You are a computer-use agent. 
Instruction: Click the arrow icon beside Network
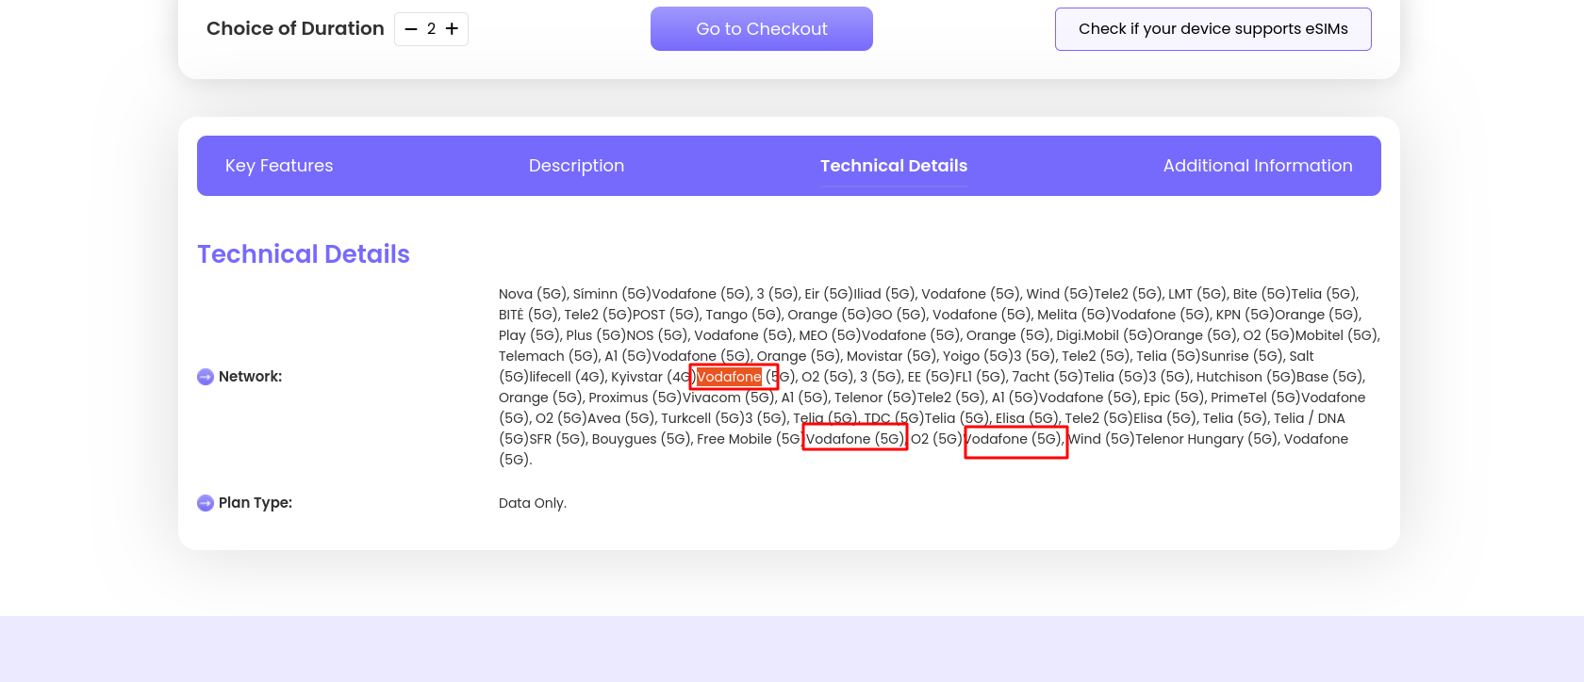tap(206, 377)
